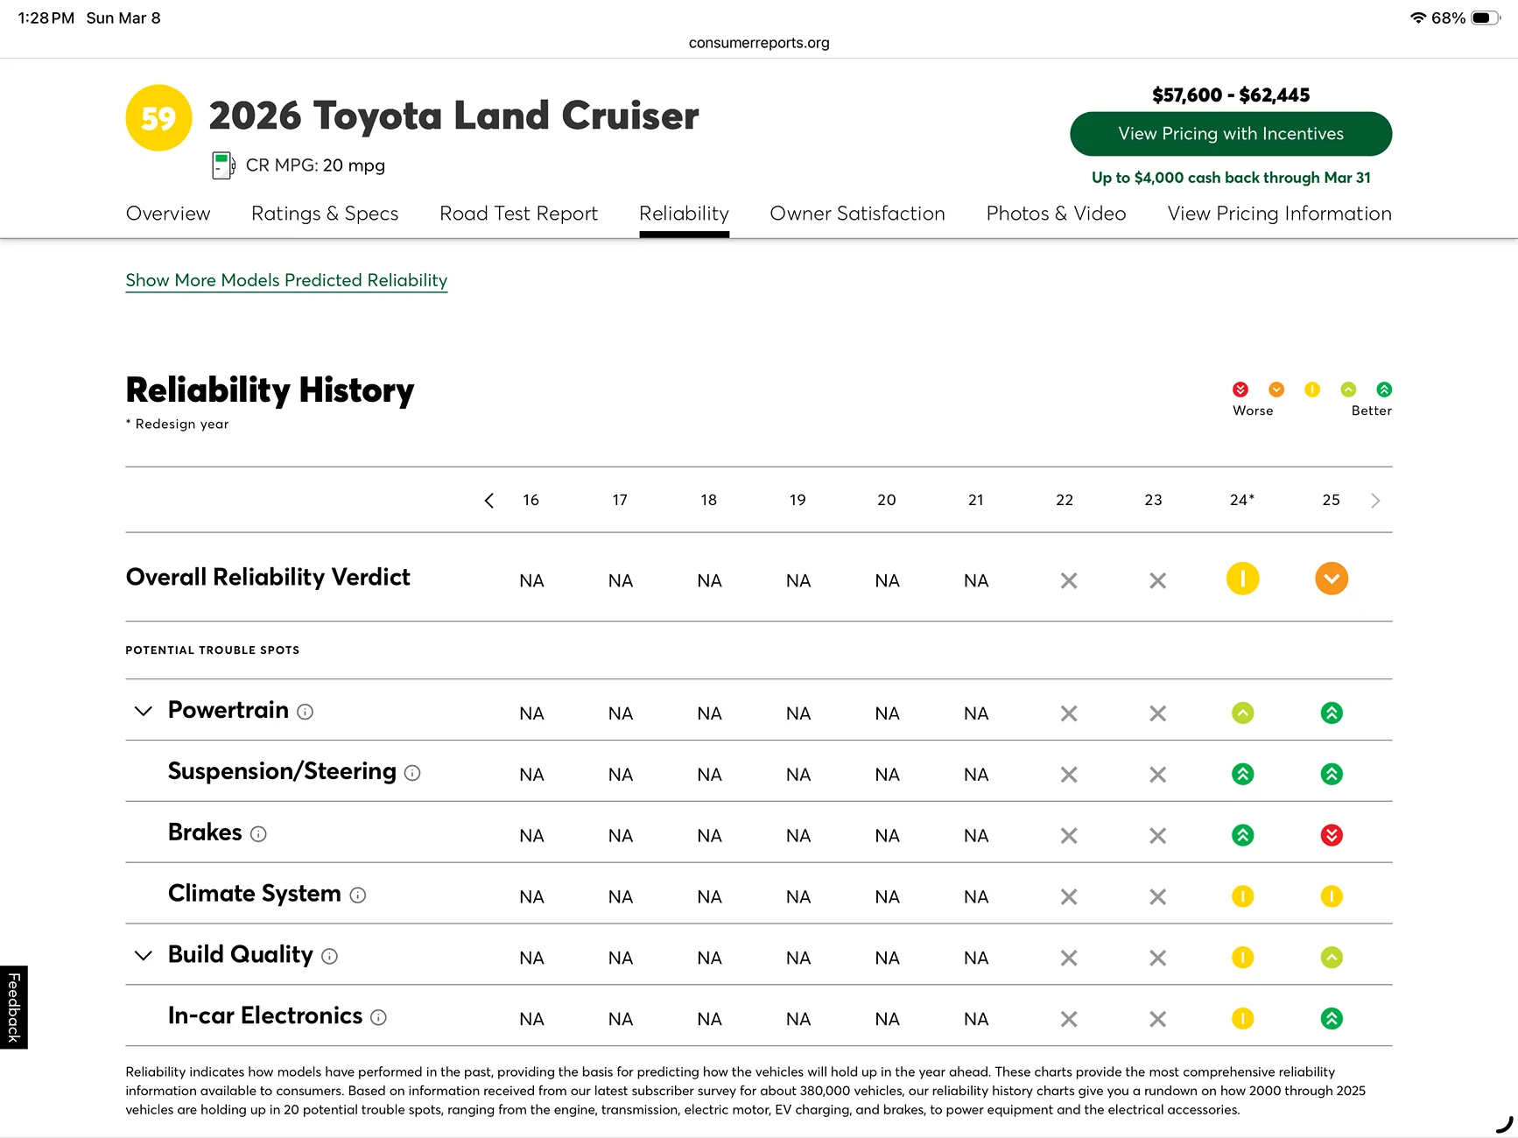Tap the yellow 2024 overall verdict icon

click(x=1242, y=579)
